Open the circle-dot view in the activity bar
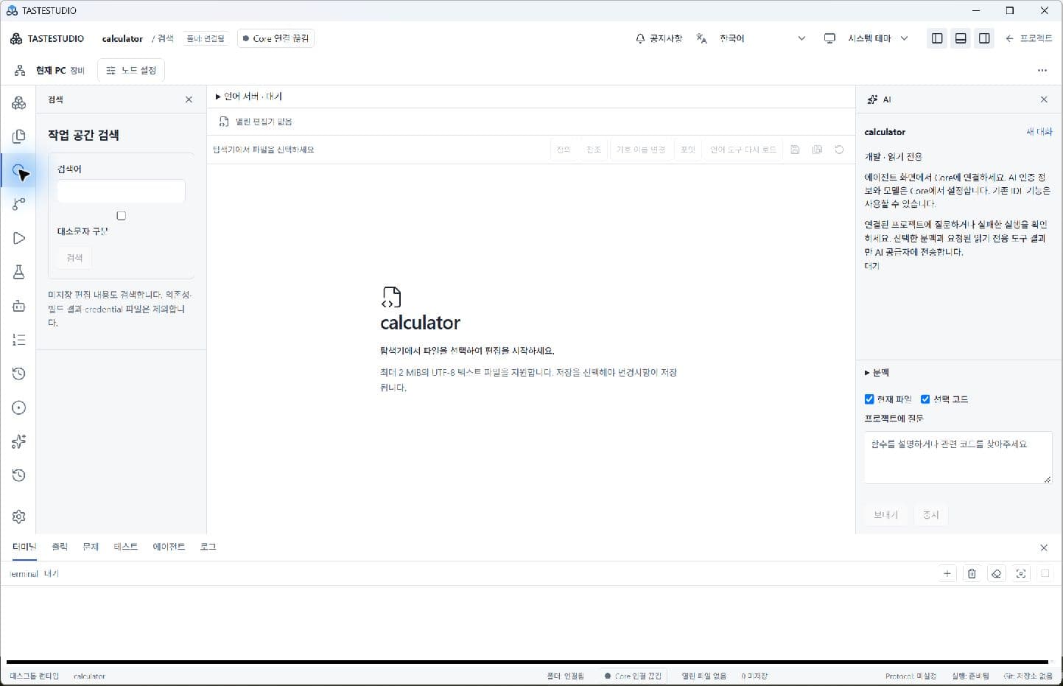 19,407
